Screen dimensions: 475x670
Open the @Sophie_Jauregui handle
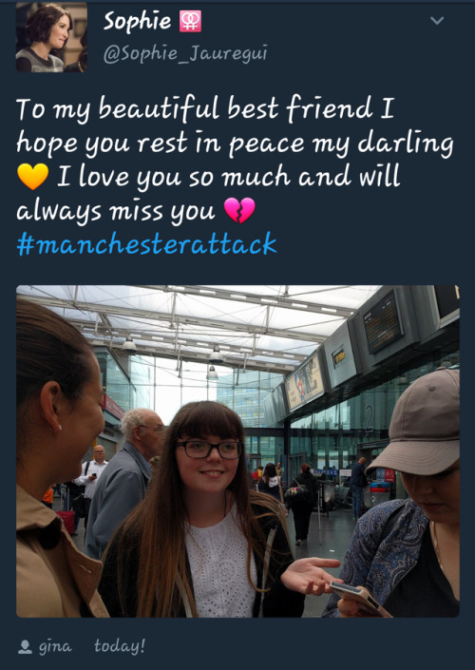[x=185, y=54]
